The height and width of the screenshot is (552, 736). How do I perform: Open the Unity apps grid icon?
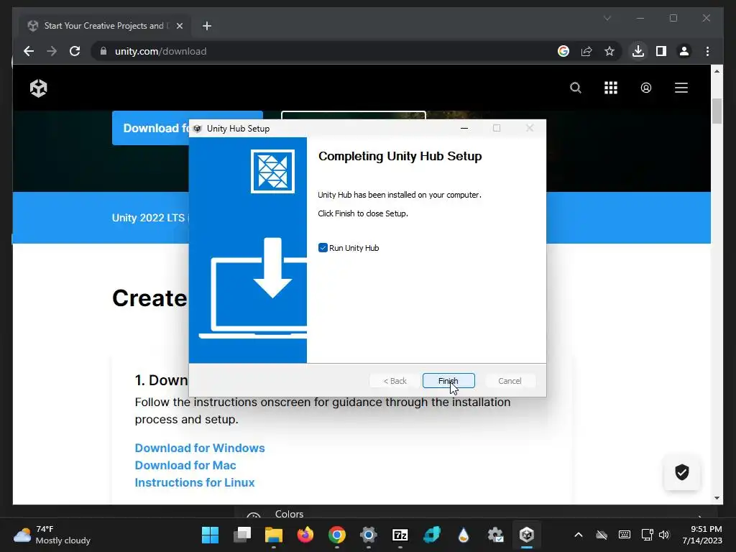[x=611, y=88]
